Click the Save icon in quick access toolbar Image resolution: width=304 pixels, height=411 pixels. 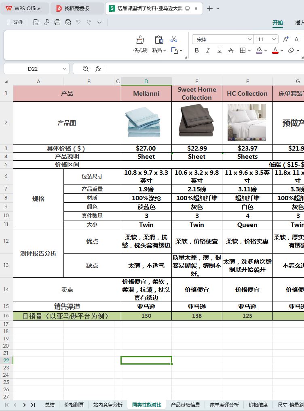[36, 22]
